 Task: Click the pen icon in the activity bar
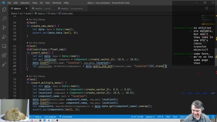pyautogui.click(x=4, y=64)
